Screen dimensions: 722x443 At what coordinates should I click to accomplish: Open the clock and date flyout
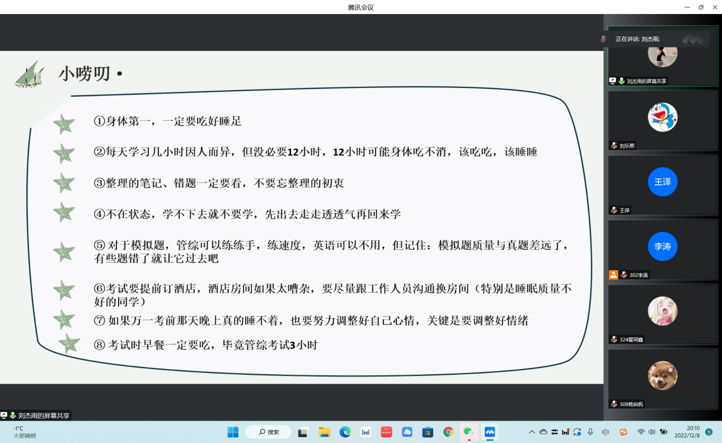tap(687, 432)
